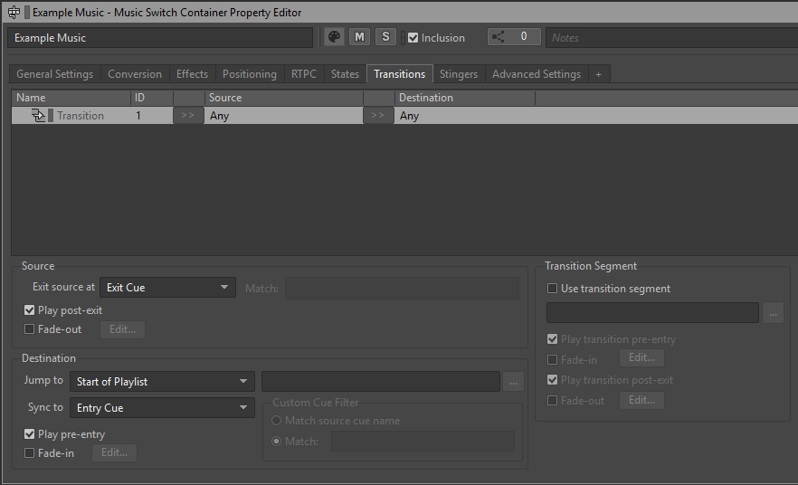Select the Match radio button
798x485 pixels.
pyautogui.click(x=276, y=442)
